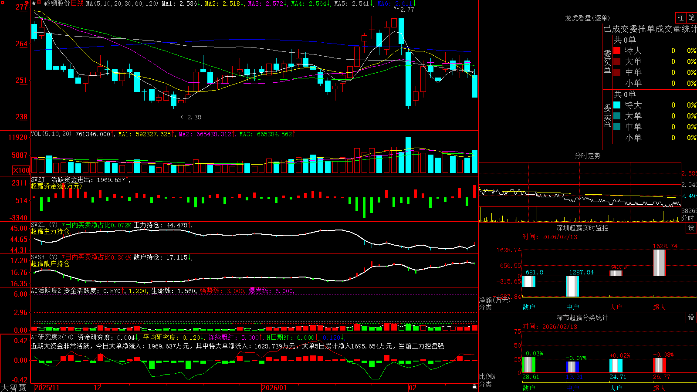Image resolution: width=697 pixels, height=392 pixels.
Task: Click the AI研究度2(10) indicator name
Action: click(53, 337)
